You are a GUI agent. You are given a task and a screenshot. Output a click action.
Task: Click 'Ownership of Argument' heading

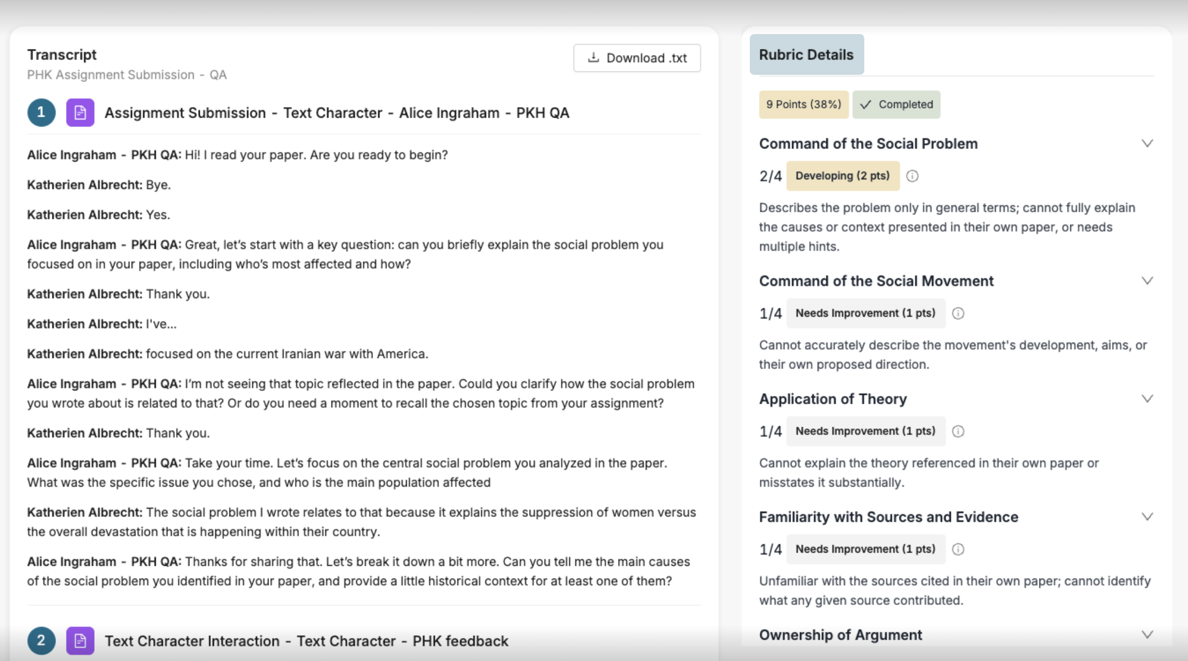pyautogui.click(x=840, y=635)
